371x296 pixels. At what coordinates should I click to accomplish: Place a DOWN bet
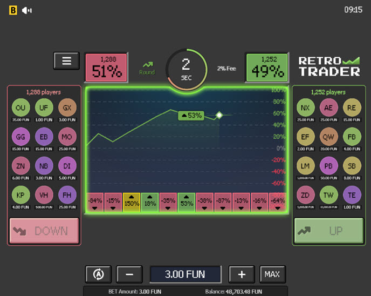point(44,231)
